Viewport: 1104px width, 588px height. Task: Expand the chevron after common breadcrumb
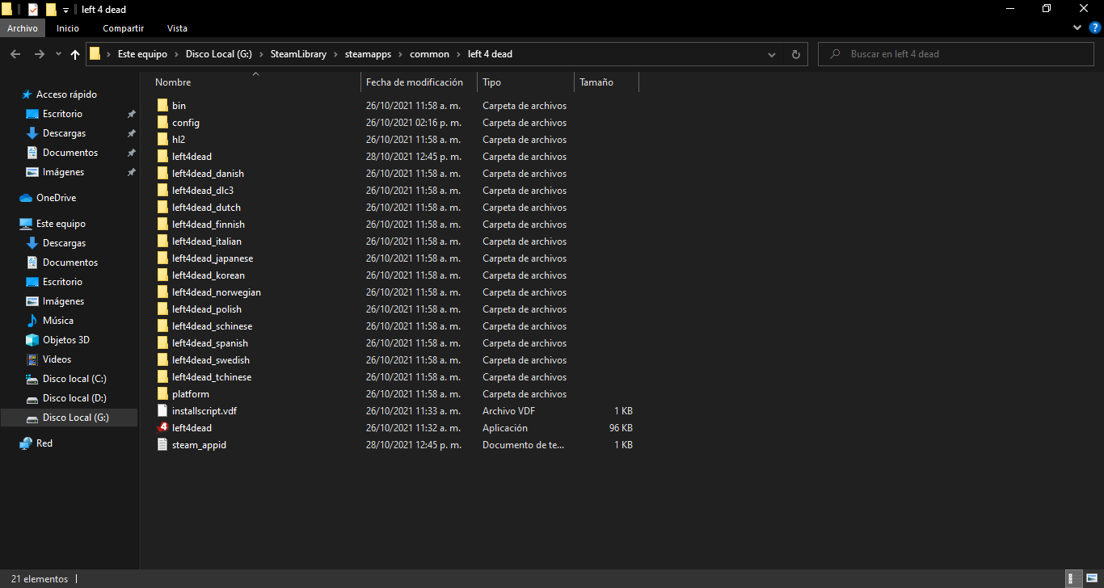(458, 54)
